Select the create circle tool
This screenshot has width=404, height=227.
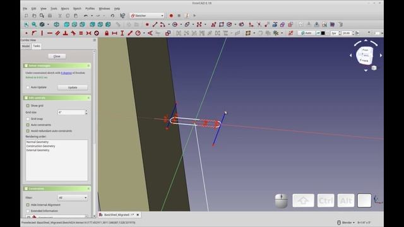[175, 25]
